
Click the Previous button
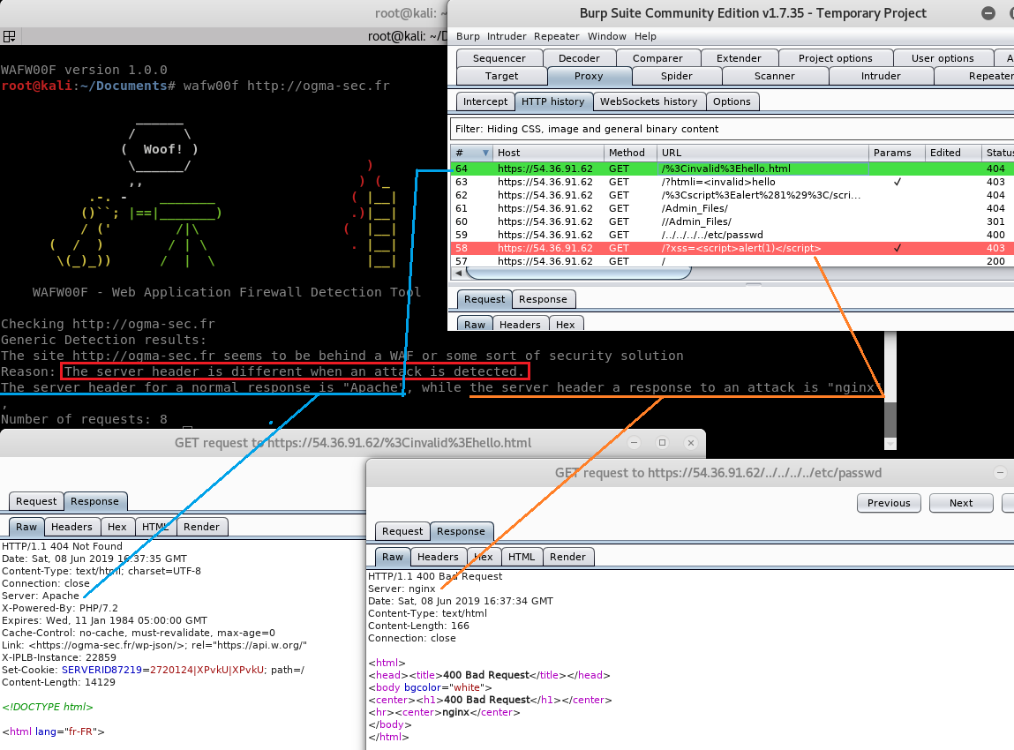click(x=888, y=503)
